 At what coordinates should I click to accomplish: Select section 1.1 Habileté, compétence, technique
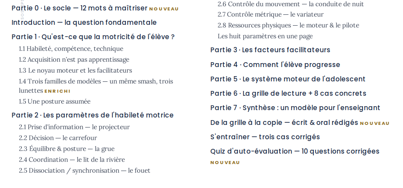(x=71, y=49)
